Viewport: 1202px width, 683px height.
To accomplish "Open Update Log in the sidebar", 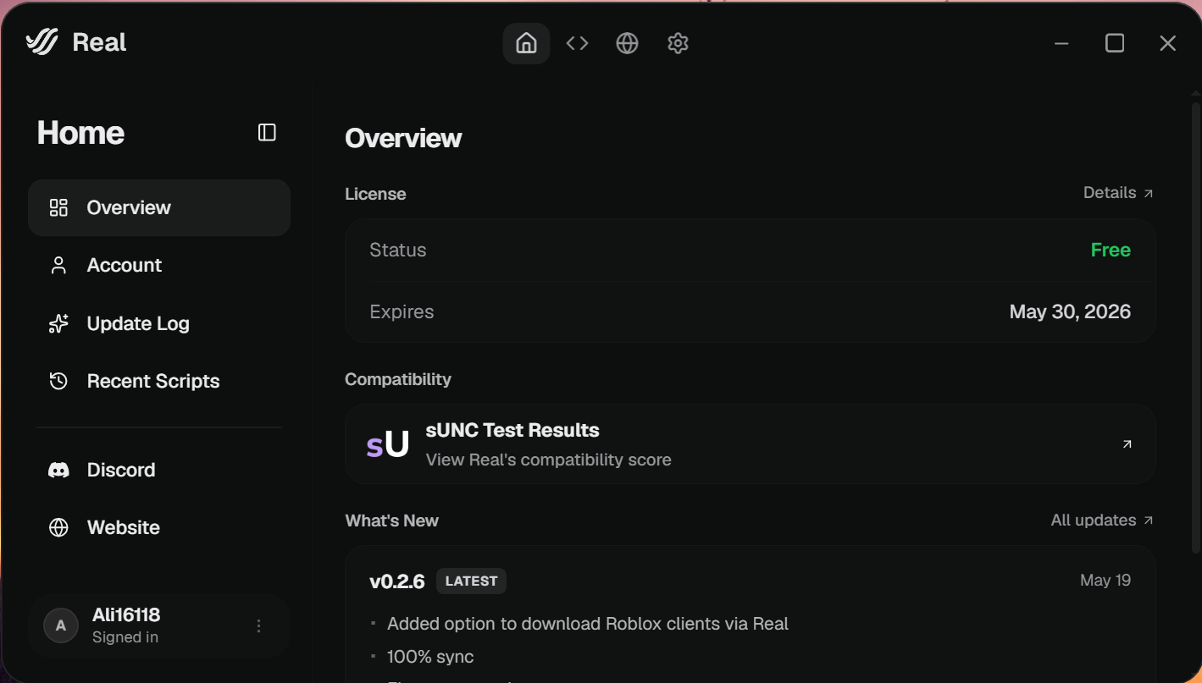I will pyautogui.click(x=159, y=323).
